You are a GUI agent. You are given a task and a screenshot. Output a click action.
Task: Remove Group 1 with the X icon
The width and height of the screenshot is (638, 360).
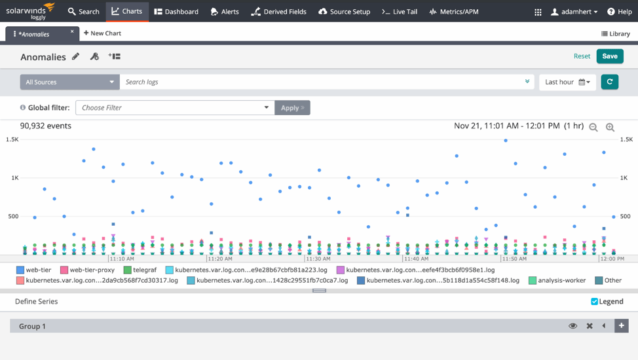tap(590, 326)
